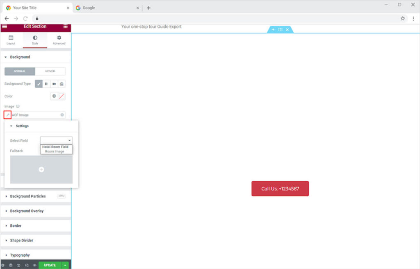Open the Select Field dropdown
This screenshot has height=269, width=420.
[x=56, y=140]
